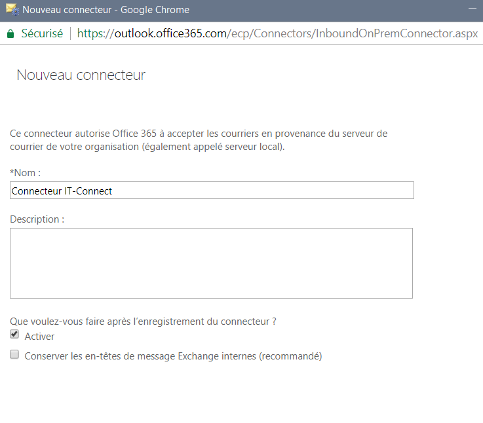The width and height of the screenshot is (483, 423).
Task: Click the connector explanation paragraph
Action: click(199, 140)
